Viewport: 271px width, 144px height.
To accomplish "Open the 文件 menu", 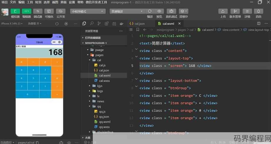I will click(13, 2).
